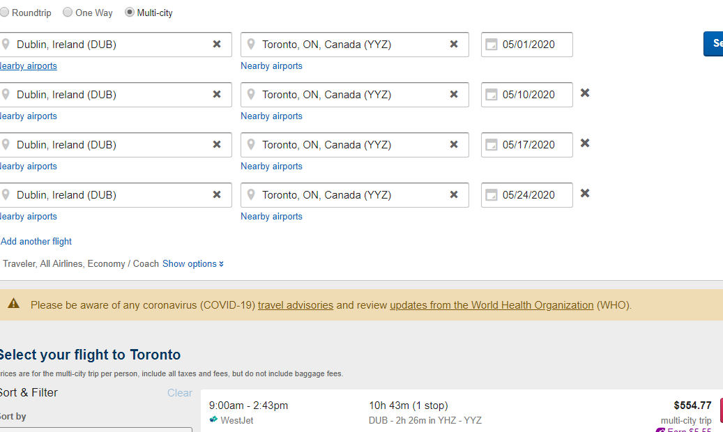723x432 pixels.
Task: Click Nearby airports under first Toronto field
Action: 272,66
